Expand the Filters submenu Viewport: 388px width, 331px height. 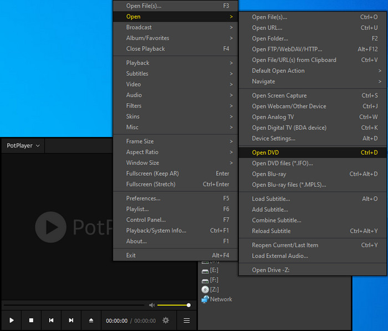point(176,106)
